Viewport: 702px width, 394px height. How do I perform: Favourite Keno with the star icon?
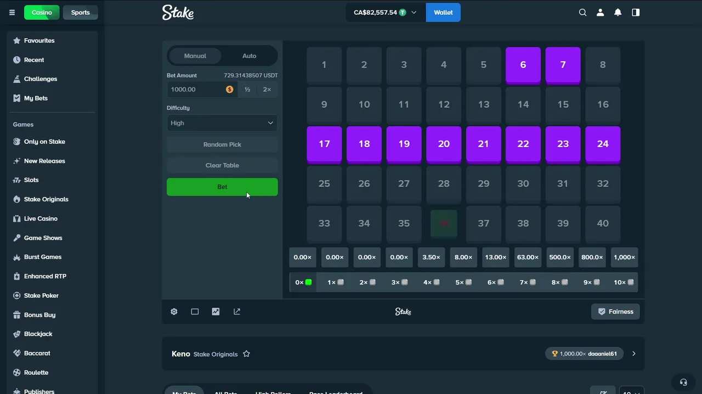pyautogui.click(x=246, y=354)
